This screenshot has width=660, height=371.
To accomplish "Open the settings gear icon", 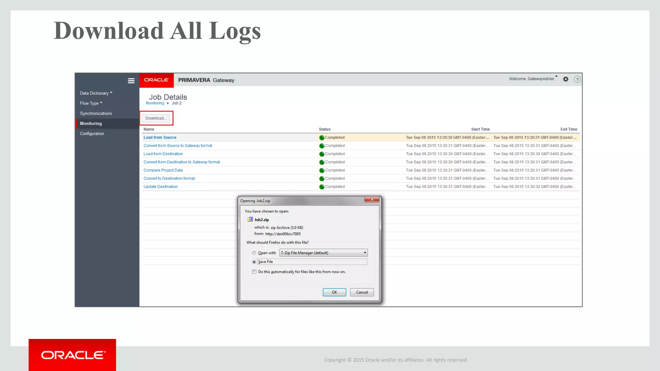I will pyautogui.click(x=566, y=79).
